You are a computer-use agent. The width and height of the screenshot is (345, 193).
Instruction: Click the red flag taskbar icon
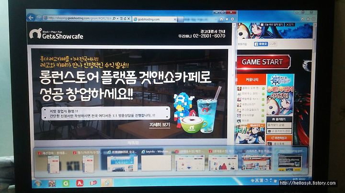(93, 183)
